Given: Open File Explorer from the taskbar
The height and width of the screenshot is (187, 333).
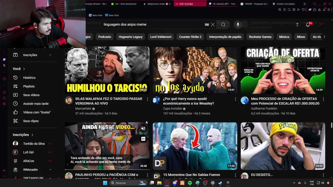Looking at the screenshot, I should pyautogui.click(x=159, y=183).
